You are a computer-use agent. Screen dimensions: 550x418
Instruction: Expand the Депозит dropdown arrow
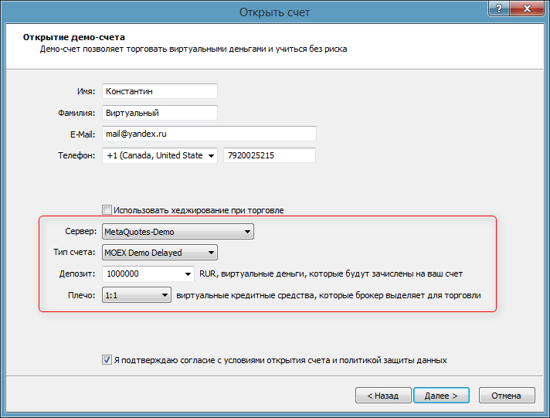coord(188,274)
